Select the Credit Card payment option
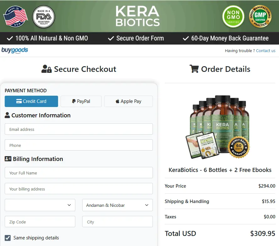 coord(31,101)
